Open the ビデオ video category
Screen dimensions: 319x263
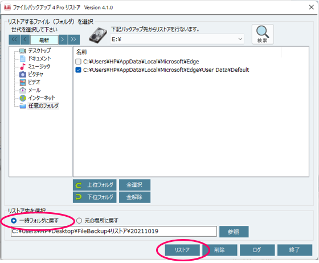point(23,82)
